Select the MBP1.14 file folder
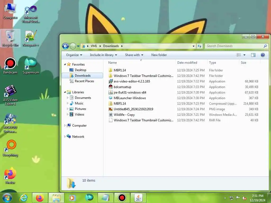271x203 pixels. tap(120, 70)
